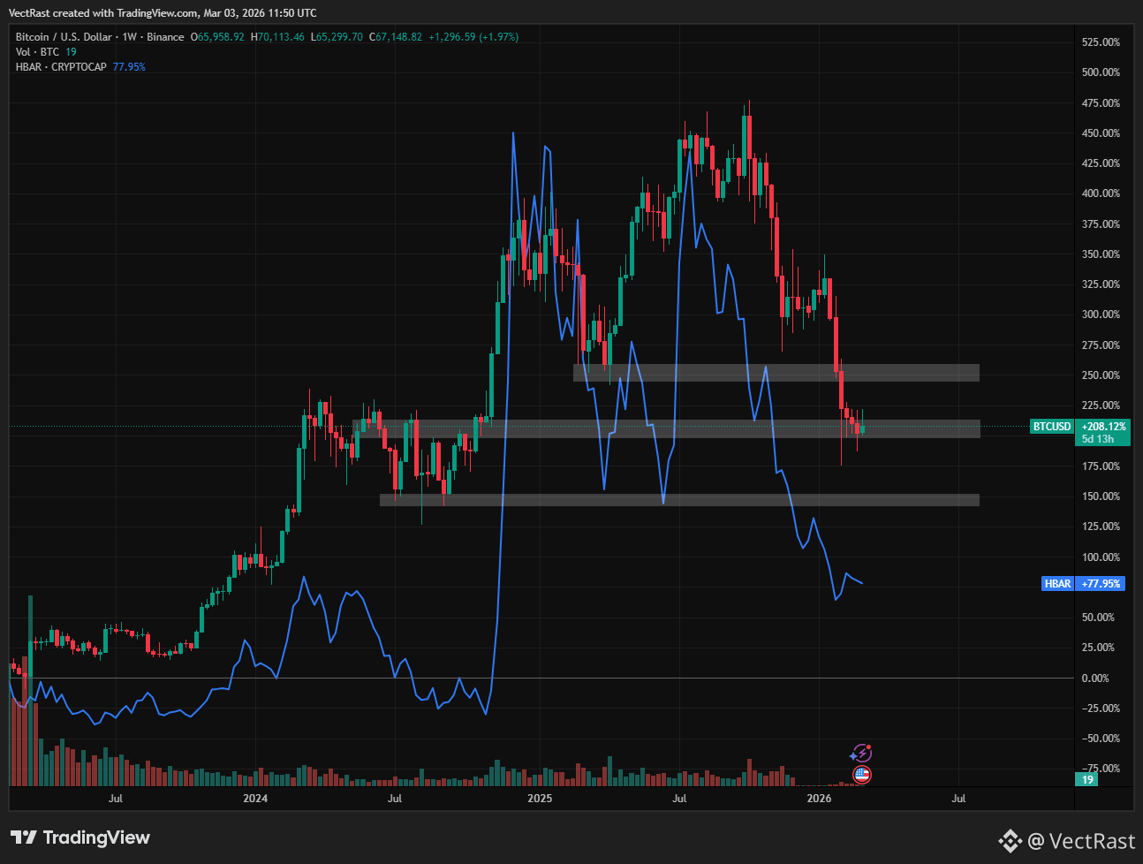Select the middle gray zone near 208%
The image size is (1143, 864).
coord(666,428)
